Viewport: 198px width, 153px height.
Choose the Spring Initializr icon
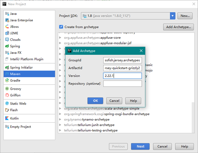tap(7, 67)
